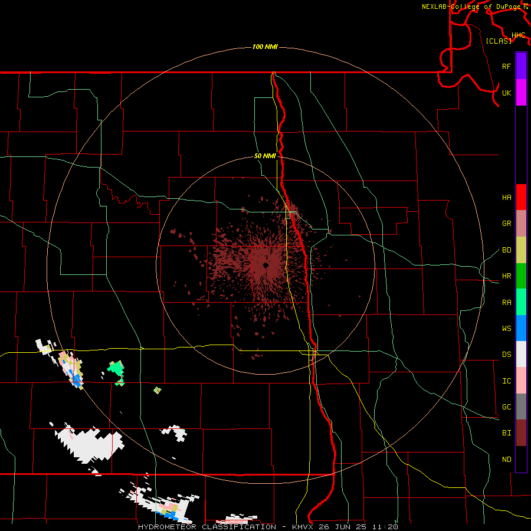531x531 pixels.
Task: Select the IC ice crystals pink swatch
Action: click(521, 381)
